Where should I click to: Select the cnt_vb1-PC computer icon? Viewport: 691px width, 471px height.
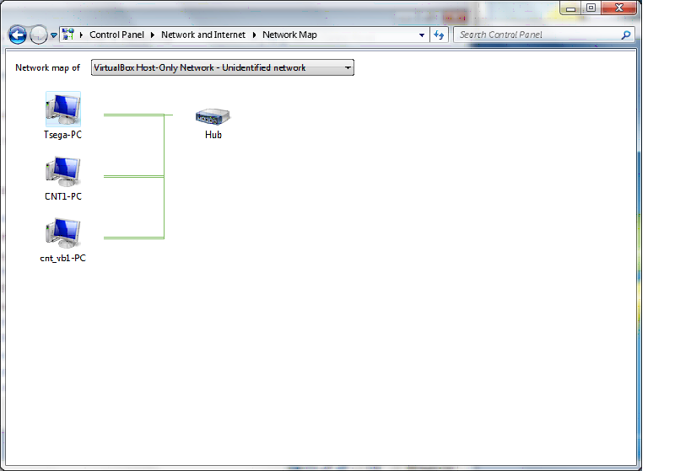point(63,233)
